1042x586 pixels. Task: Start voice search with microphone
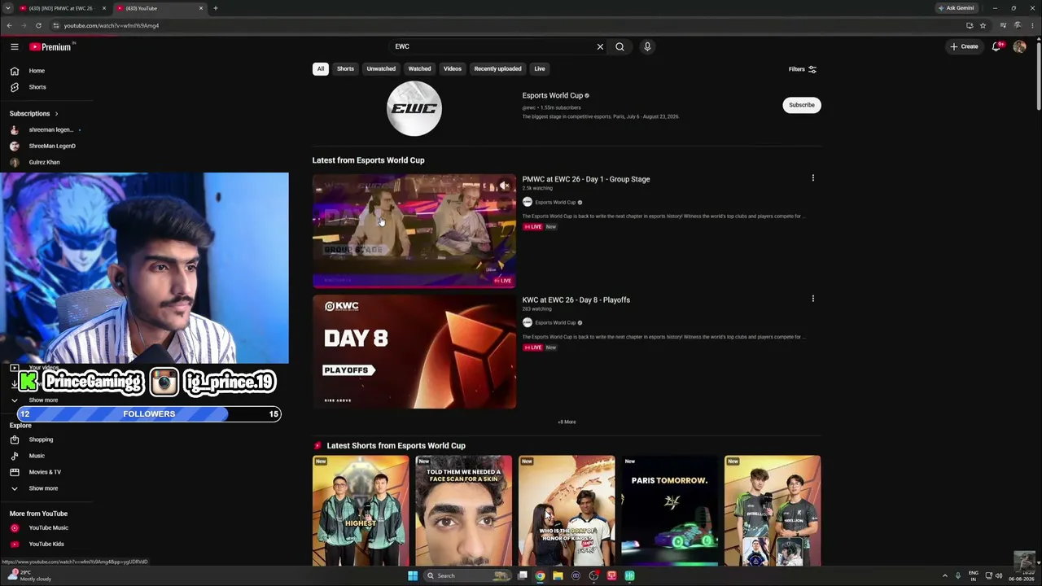[647, 46]
